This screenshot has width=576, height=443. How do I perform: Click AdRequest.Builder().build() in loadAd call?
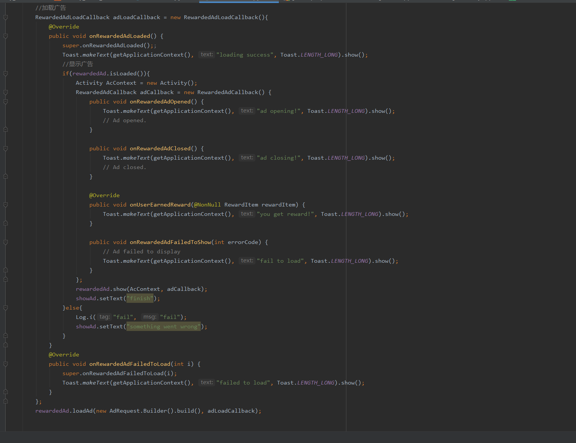(155, 411)
